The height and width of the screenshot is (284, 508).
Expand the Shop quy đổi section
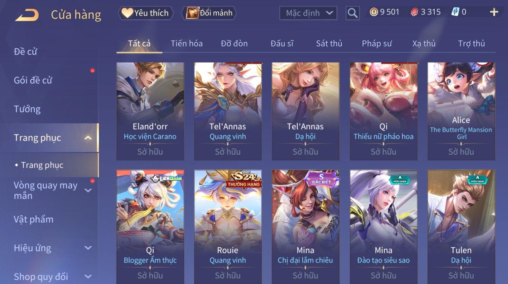pyautogui.click(x=88, y=277)
